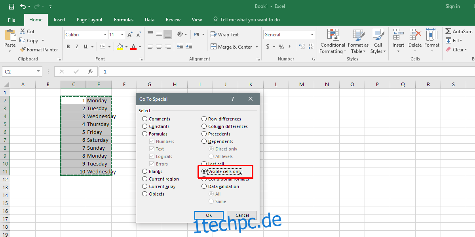Screen dimensions: 475x237
Task: Click Cancel in Go To Special dialog
Action: (242, 215)
